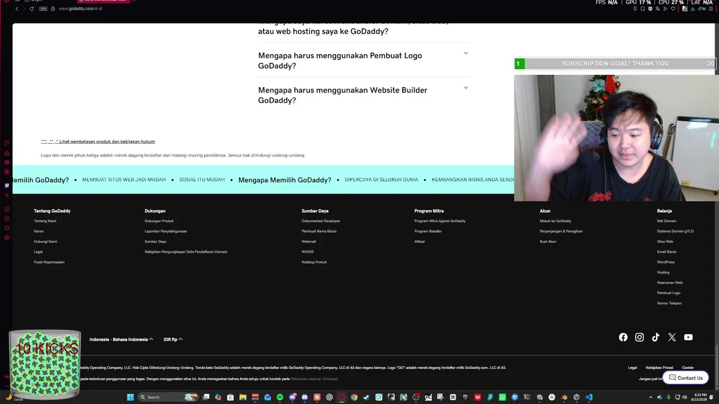Screen dimensions: 719x404
Task: Open the Afiliasi footer link
Action: (x=420, y=242)
